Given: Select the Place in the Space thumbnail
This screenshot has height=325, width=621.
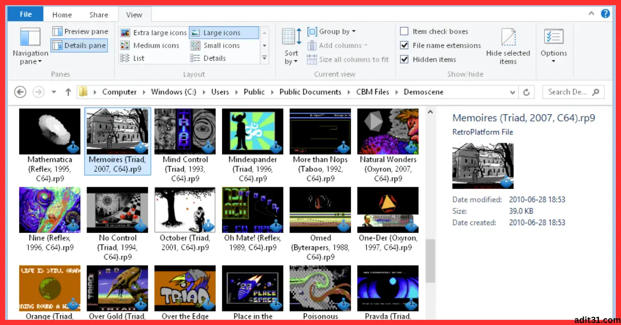Looking at the screenshot, I should tap(253, 288).
